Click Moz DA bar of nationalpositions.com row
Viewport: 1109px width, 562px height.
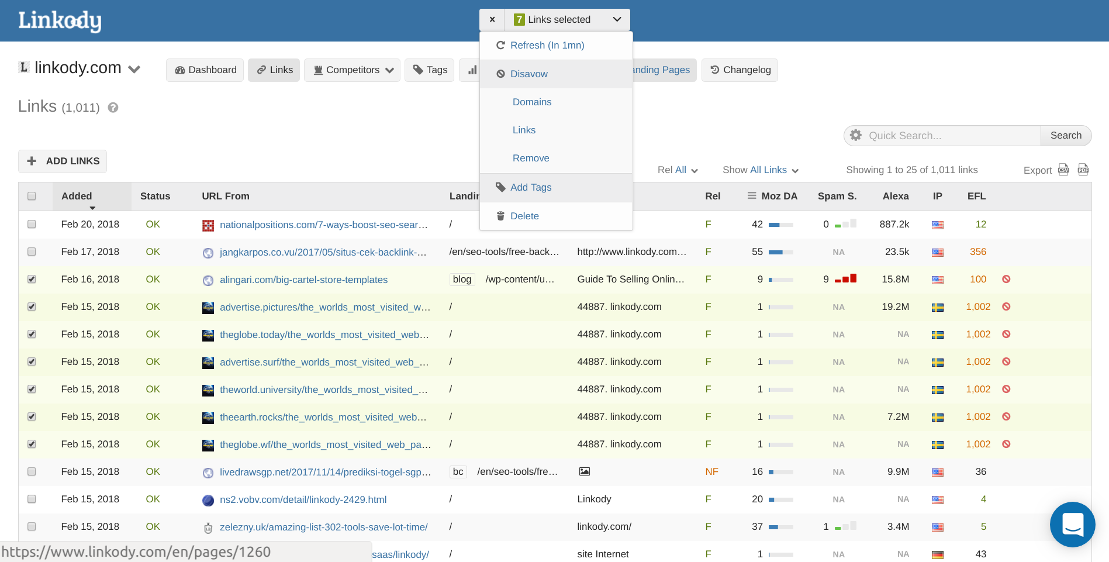(780, 225)
